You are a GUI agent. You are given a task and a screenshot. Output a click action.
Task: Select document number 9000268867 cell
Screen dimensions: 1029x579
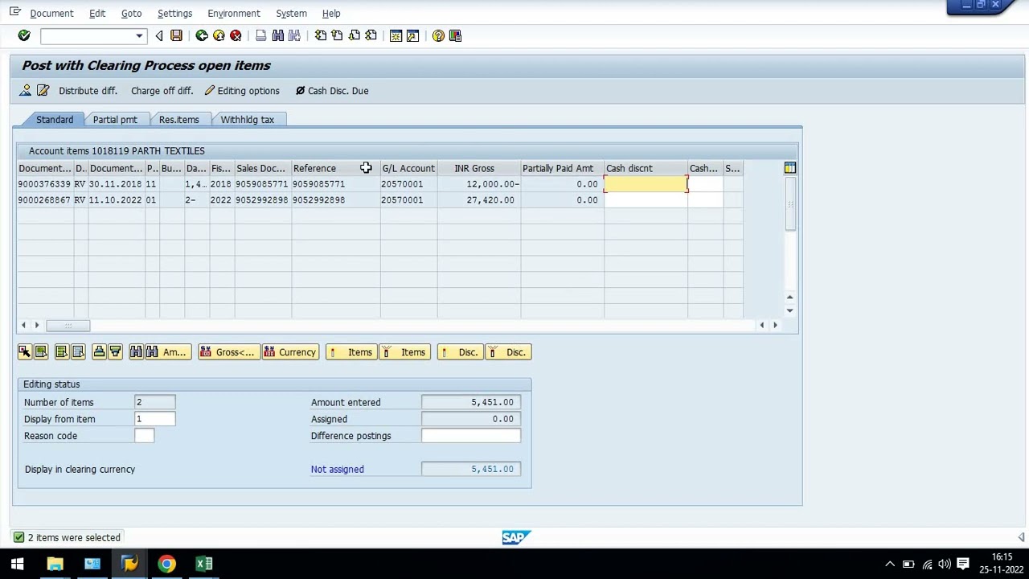(45, 200)
